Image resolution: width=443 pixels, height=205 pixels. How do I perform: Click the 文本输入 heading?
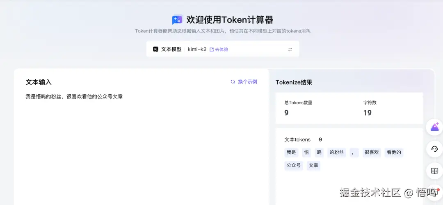point(39,82)
